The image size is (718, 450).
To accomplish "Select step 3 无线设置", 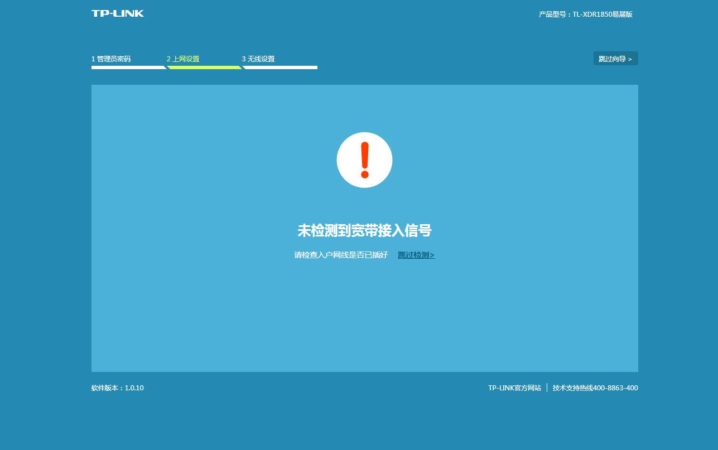I will (259, 59).
